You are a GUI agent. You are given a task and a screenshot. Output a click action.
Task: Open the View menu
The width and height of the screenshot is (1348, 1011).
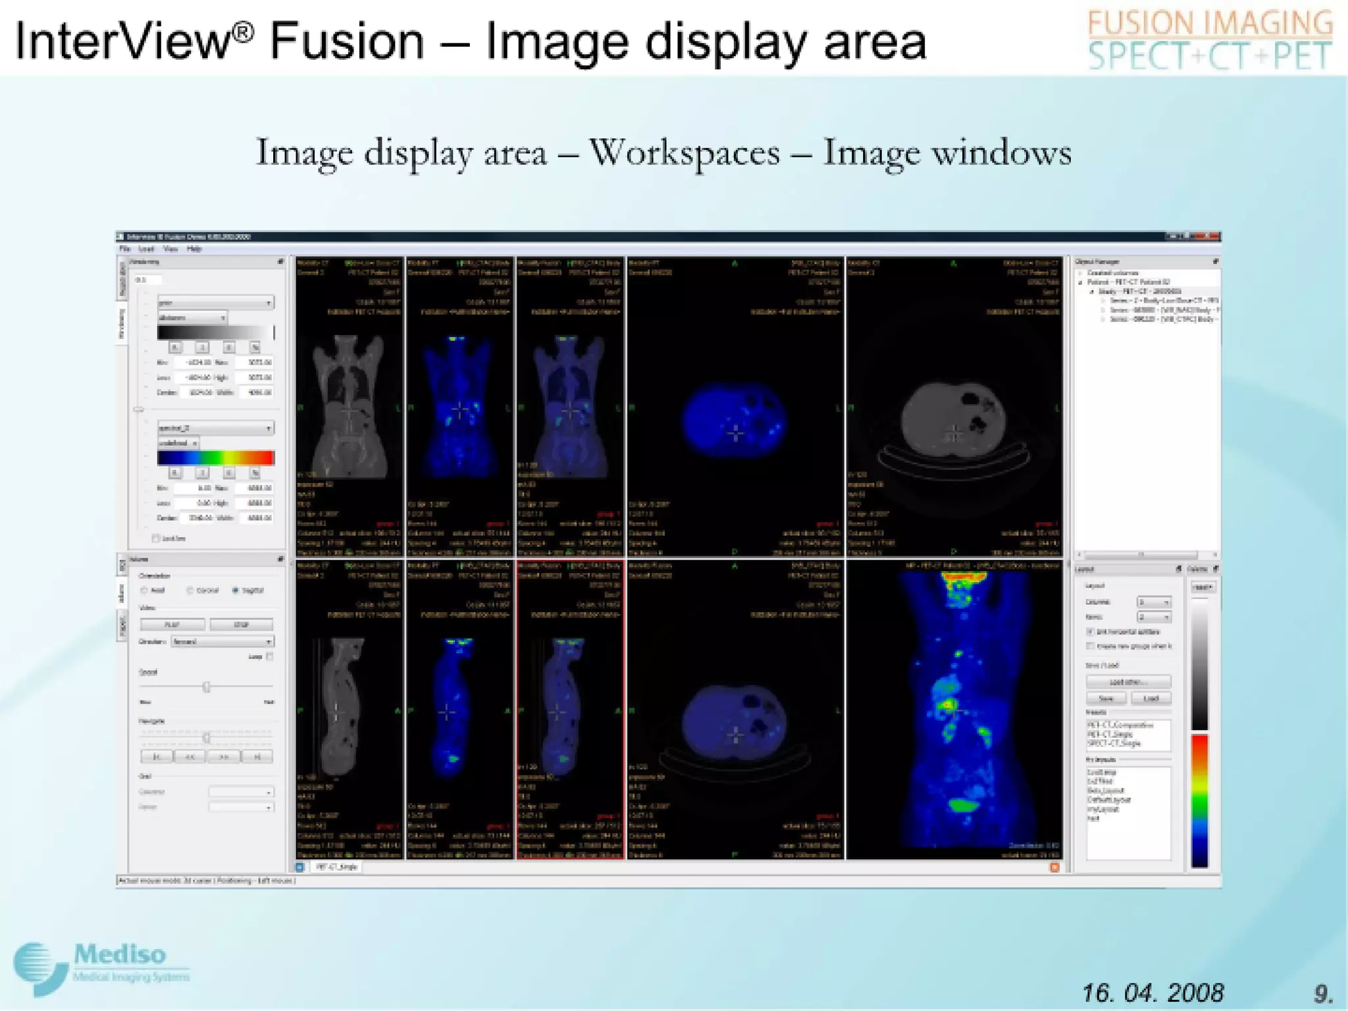(170, 249)
